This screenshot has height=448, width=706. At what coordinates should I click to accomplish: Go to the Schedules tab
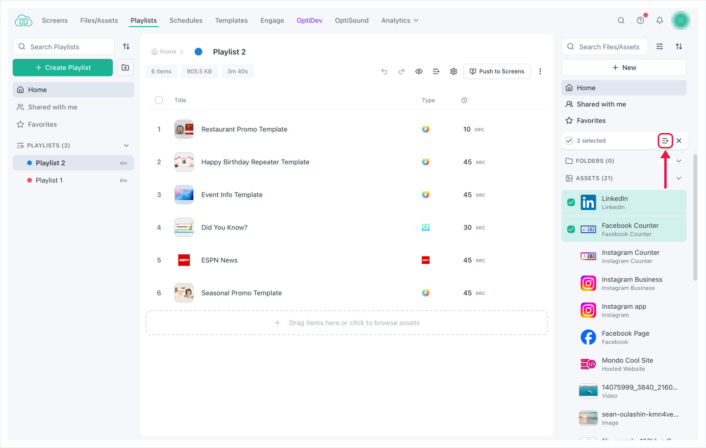(x=186, y=21)
